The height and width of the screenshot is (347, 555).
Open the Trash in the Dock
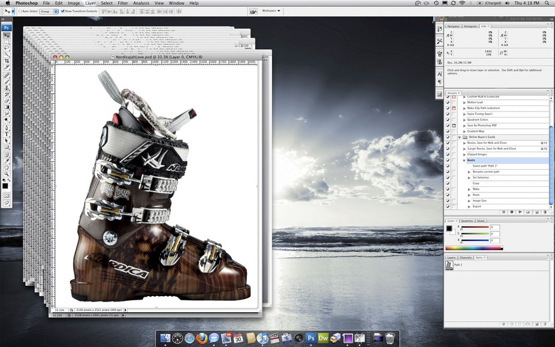pos(390,338)
